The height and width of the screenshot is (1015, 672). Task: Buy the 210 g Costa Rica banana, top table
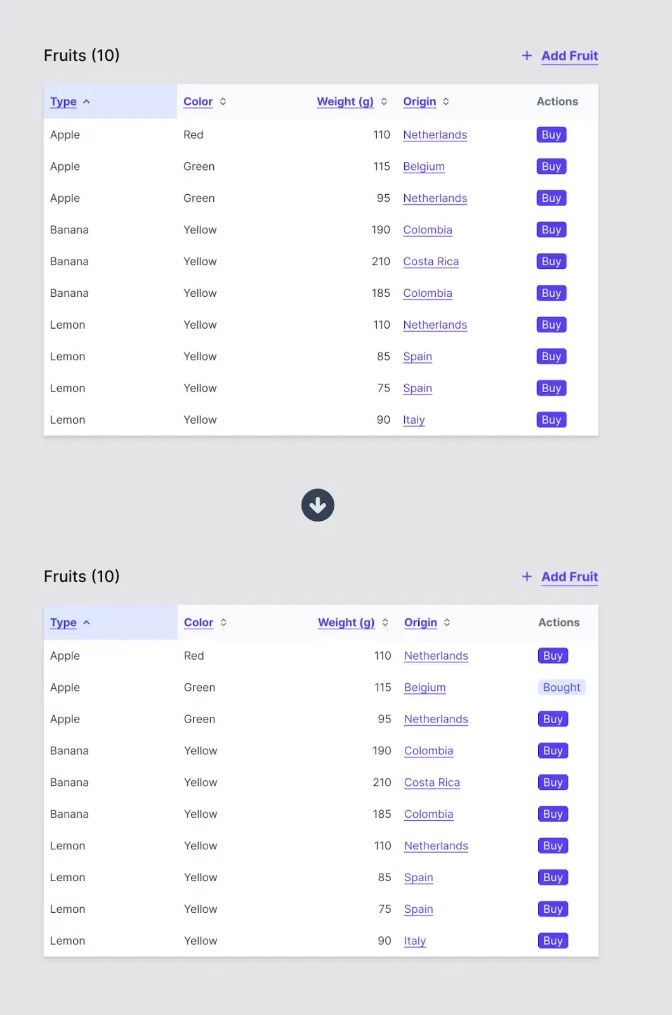tap(551, 261)
